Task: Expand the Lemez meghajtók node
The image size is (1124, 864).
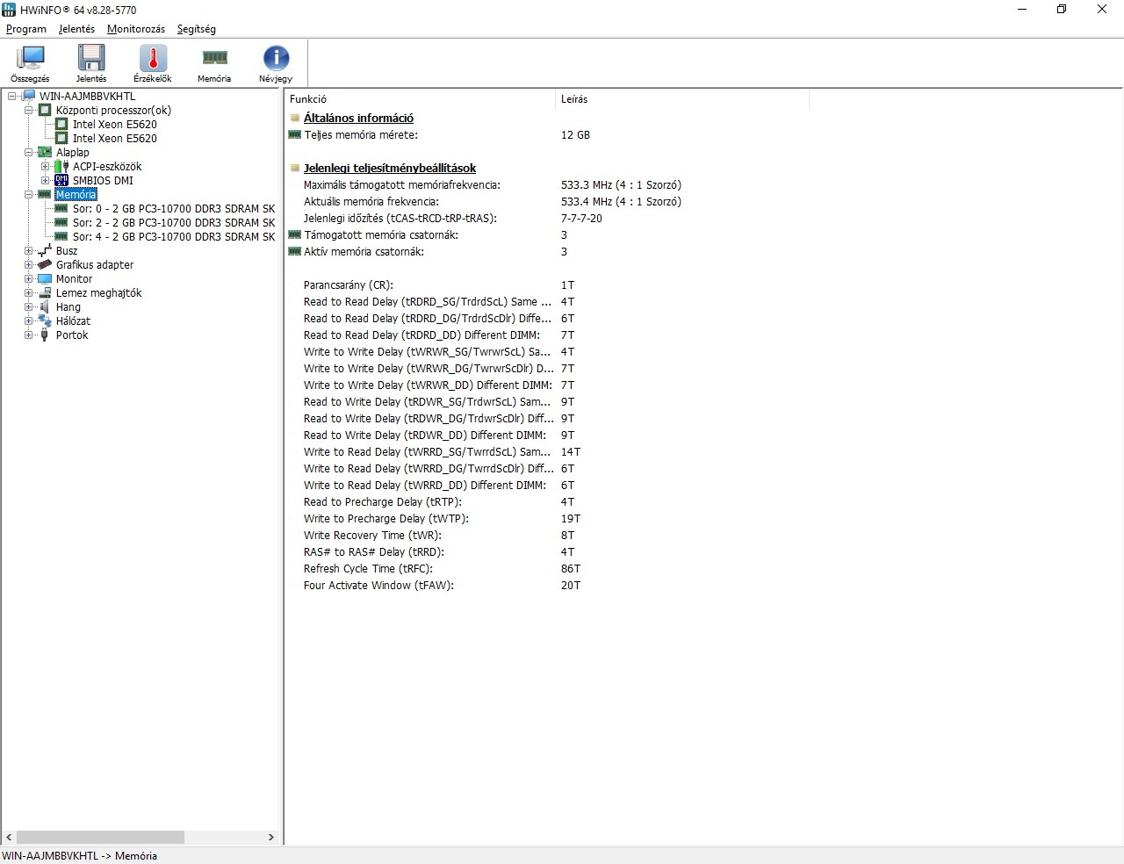Action: tap(28, 292)
